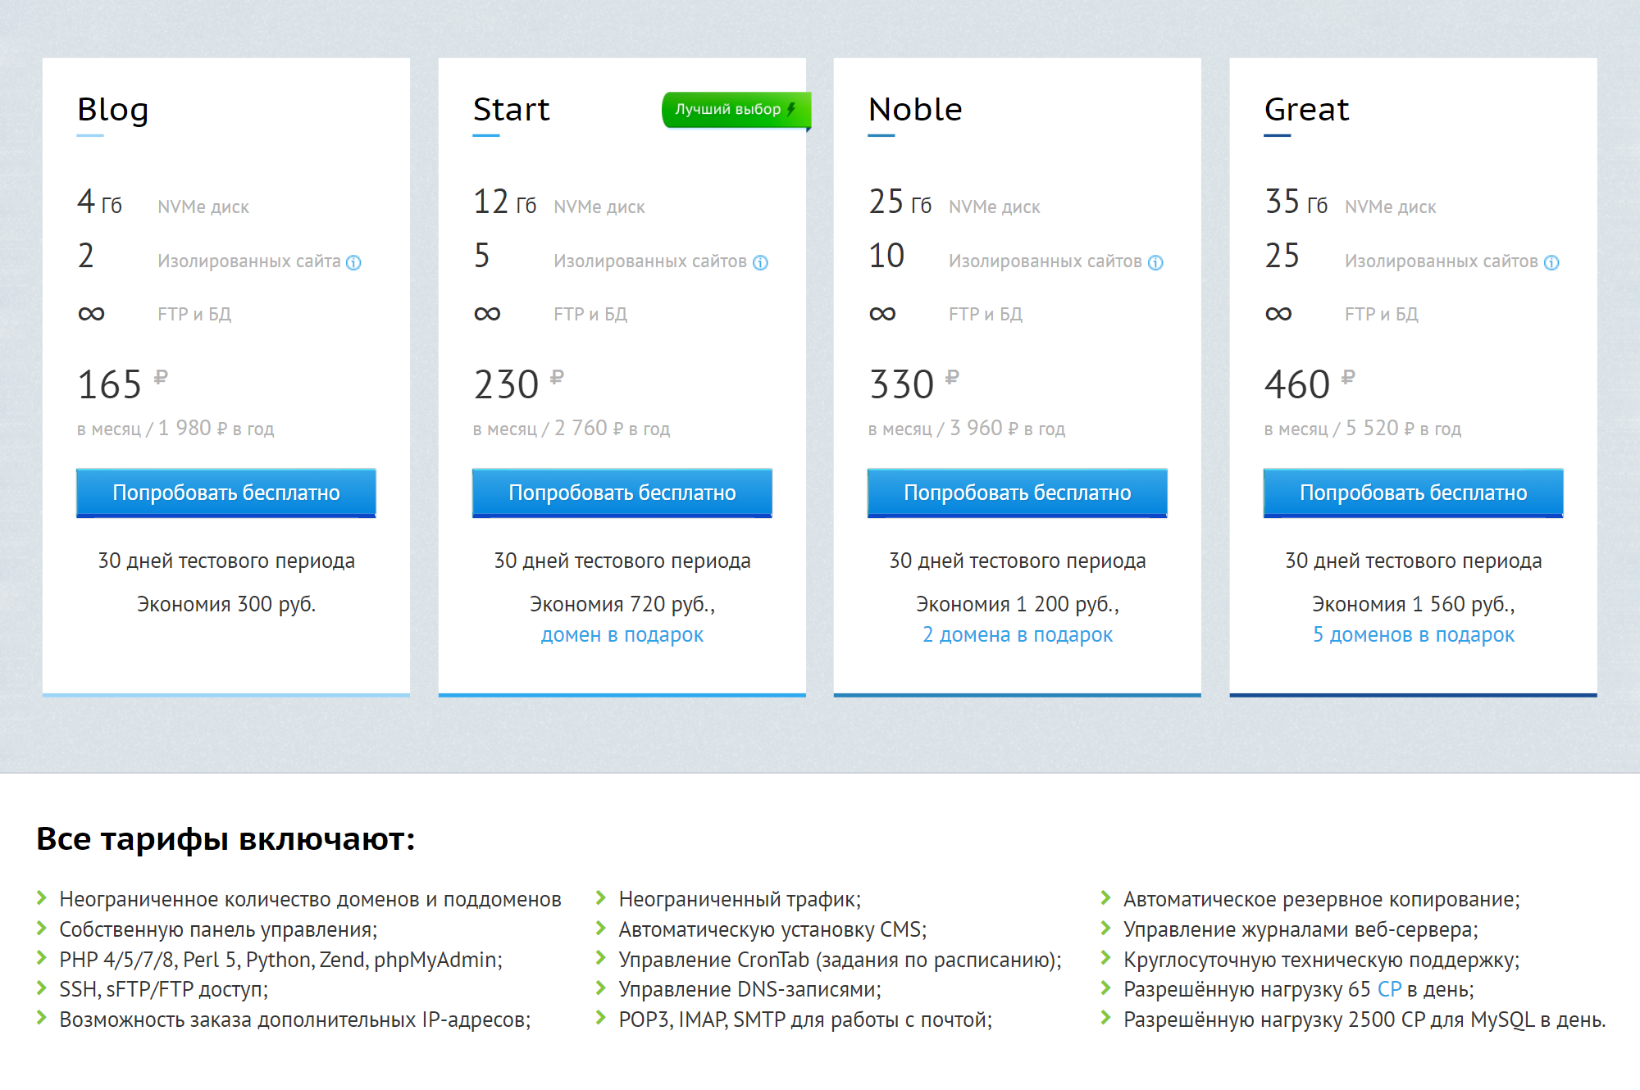
Task: Click 'Управление CronTab' item
Action: [840, 960]
